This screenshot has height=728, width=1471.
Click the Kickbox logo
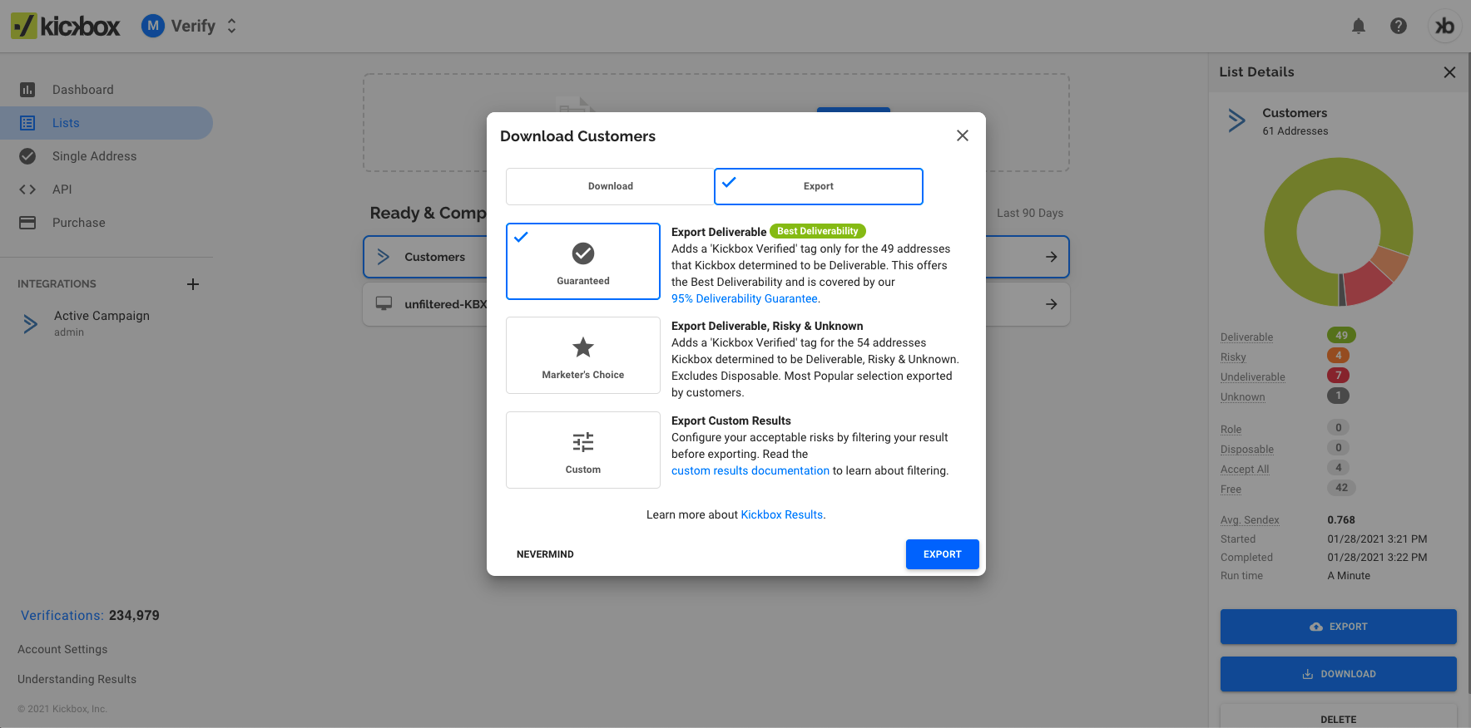66,26
